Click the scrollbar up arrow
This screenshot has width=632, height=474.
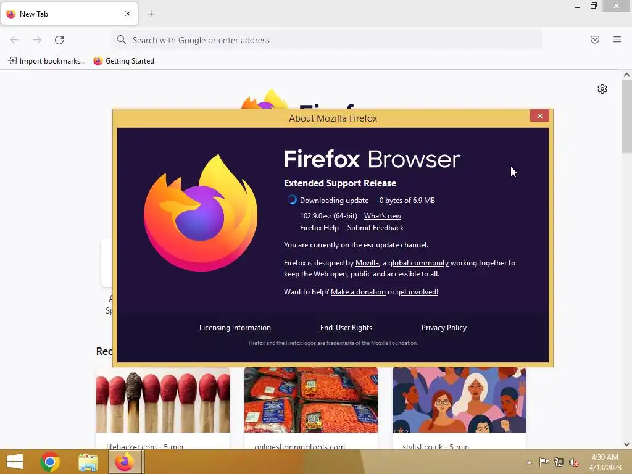pos(626,75)
